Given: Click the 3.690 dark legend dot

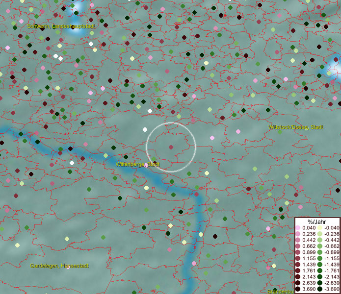Looking at the screenshot, I should (x=298, y=289).
